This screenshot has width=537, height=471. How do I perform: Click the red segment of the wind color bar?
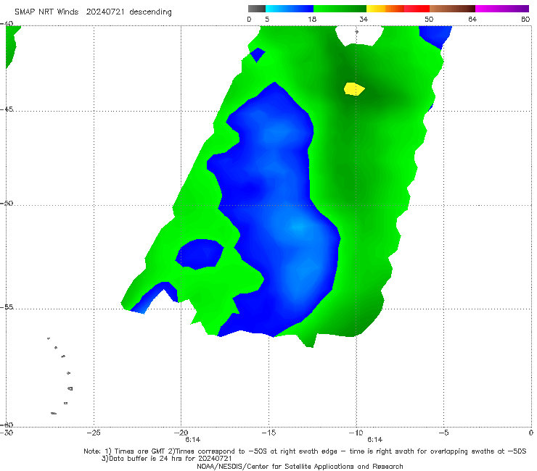[x=417, y=9]
